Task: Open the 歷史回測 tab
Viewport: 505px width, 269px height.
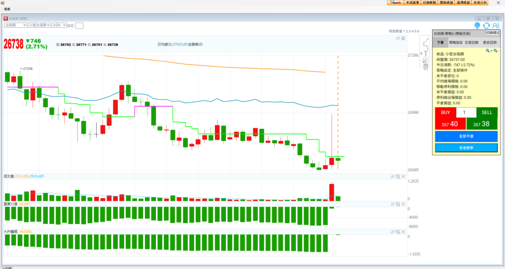Action: pyautogui.click(x=490, y=43)
